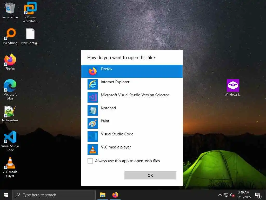Open File Explorer from the taskbar

102,195
